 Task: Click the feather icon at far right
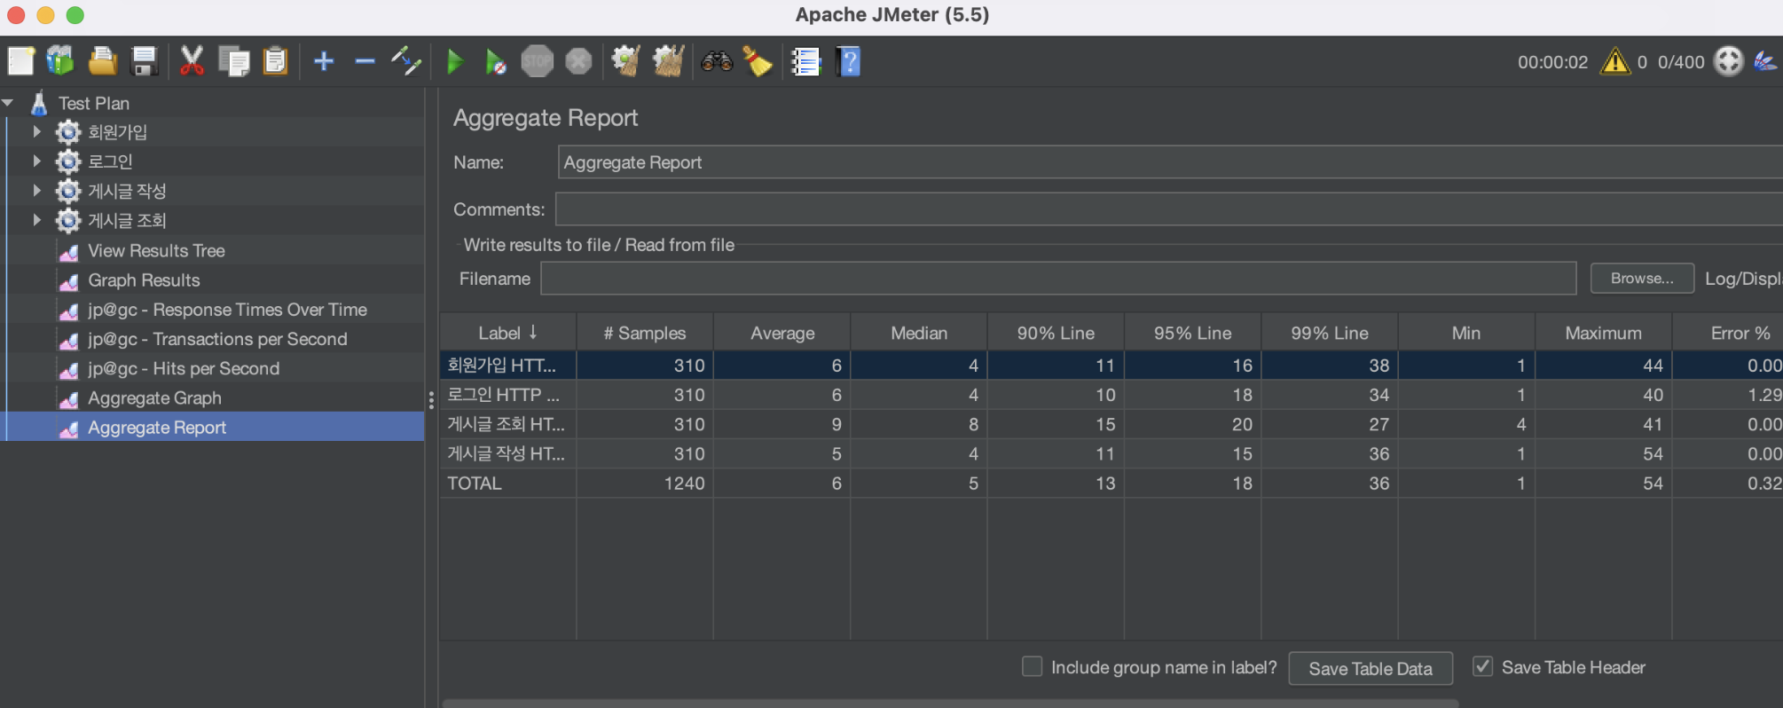point(1765,61)
